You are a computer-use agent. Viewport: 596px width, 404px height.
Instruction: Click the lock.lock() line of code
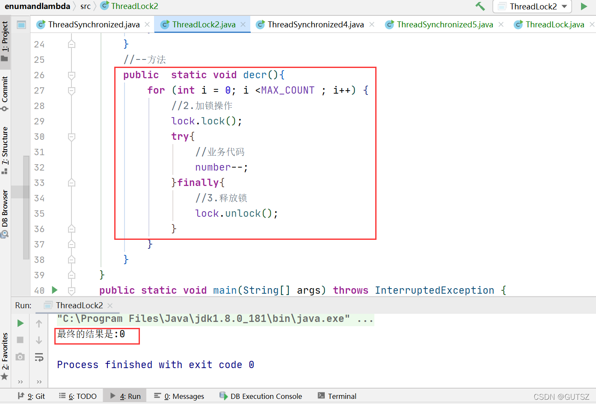point(207,121)
